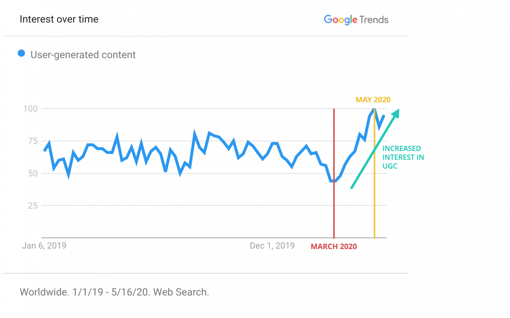The height and width of the screenshot is (318, 510).
Task: Click the 75 y-axis label
Action: (x=33, y=141)
